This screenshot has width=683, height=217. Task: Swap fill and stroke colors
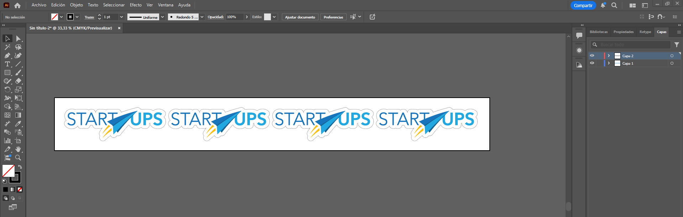[x=20, y=167]
